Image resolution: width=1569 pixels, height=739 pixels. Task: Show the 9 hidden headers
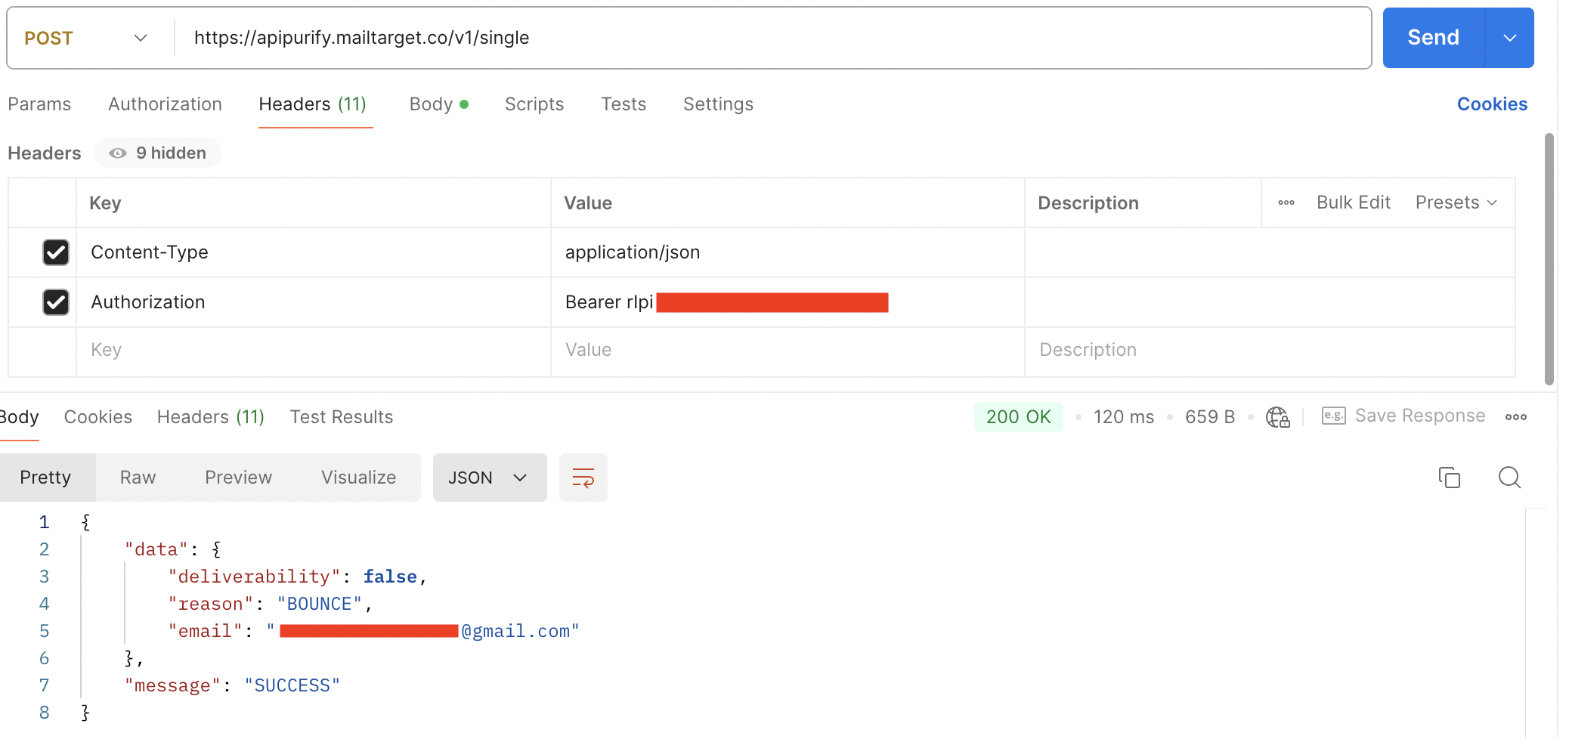click(158, 153)
